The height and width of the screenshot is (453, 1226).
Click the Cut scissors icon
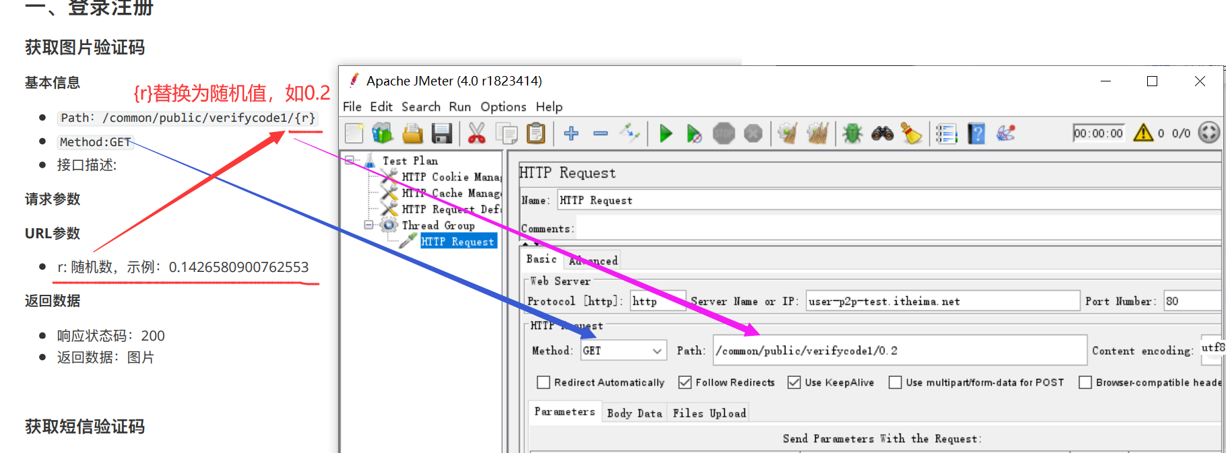(x=476, y=133)
